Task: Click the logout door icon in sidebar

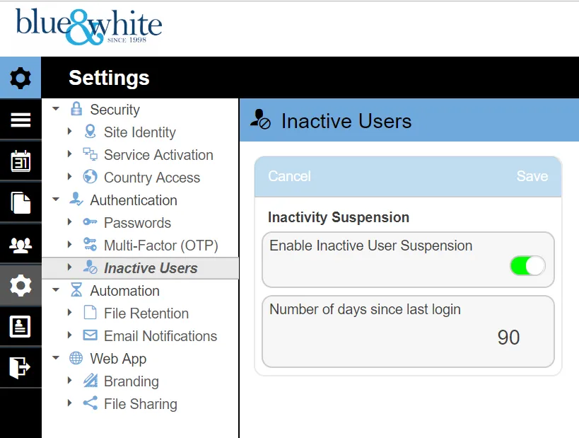Action: (x=21, y=367)
